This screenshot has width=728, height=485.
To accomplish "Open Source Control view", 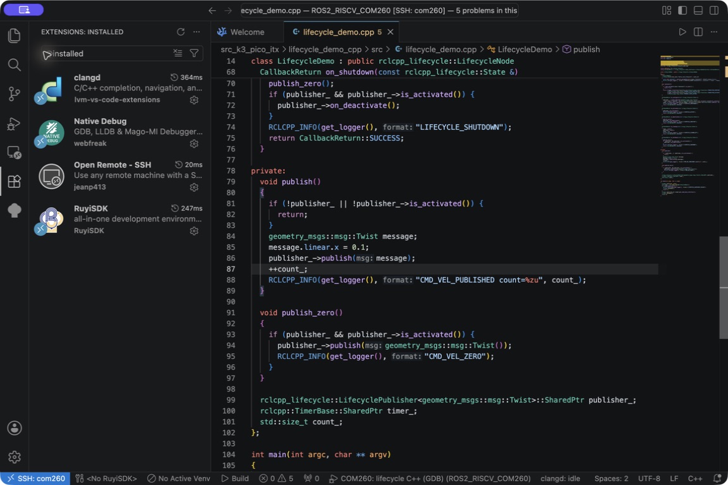I will (15, 93).
